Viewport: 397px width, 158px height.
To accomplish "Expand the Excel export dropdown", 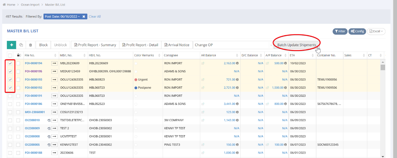I will (376, 31).
